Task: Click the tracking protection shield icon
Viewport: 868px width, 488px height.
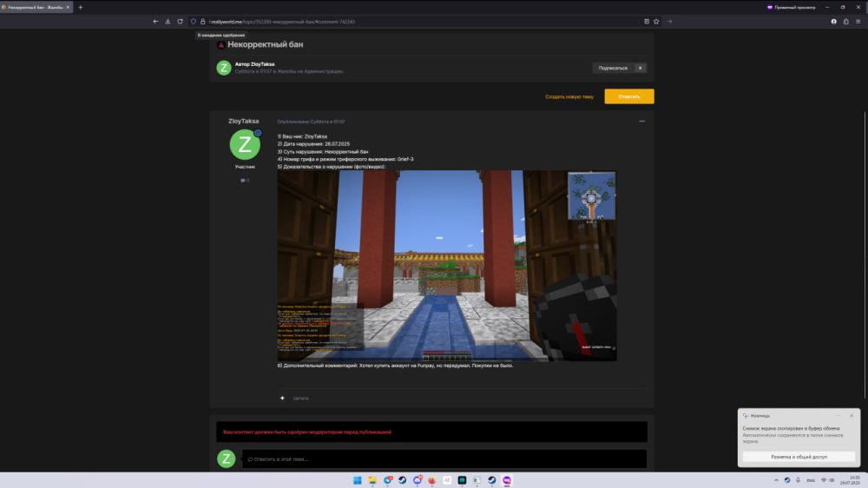Action: tap(194, 22)
